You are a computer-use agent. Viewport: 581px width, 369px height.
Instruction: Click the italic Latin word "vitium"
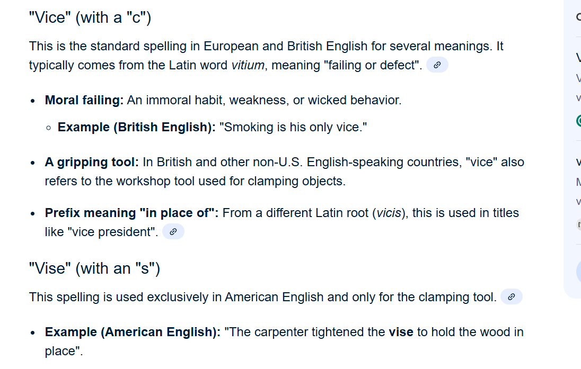(x=248, y=65)
